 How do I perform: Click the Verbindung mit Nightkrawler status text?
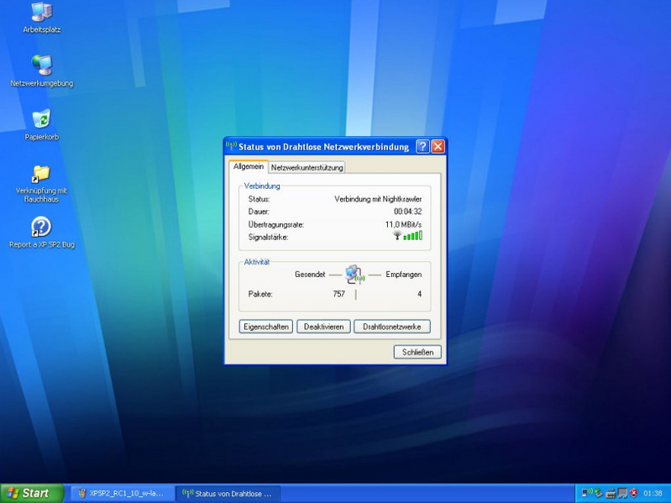[378, 199]
